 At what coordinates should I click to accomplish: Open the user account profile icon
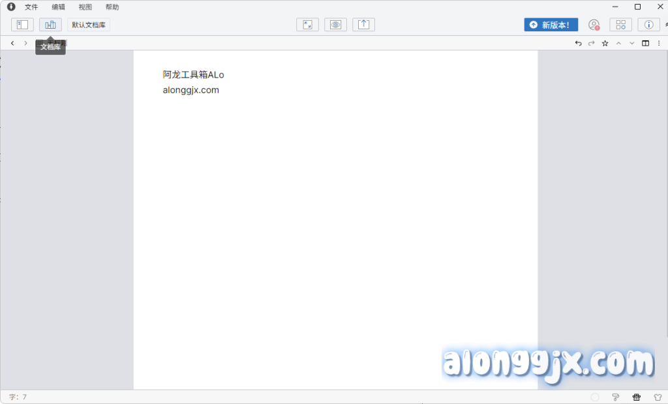pyautogui.click(x=594, y=25)
